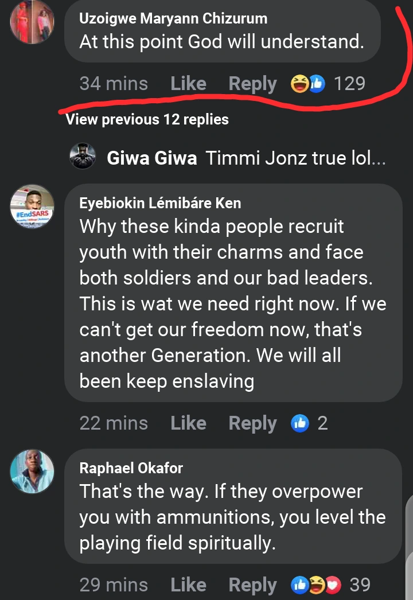Open Uzoigwe Maryann Chizurum's profile picture
The image size is (413, 600).
[x=32, y=22]
